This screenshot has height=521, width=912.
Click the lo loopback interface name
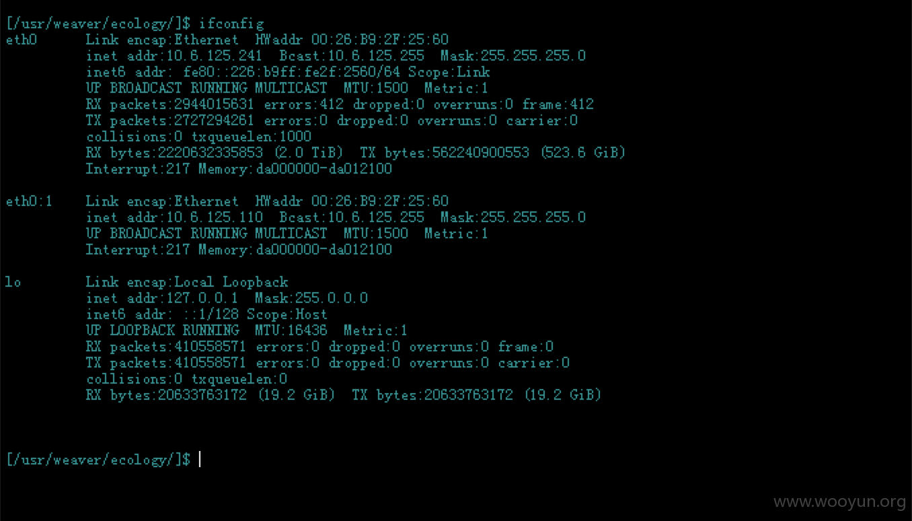[x=13, y=282]
